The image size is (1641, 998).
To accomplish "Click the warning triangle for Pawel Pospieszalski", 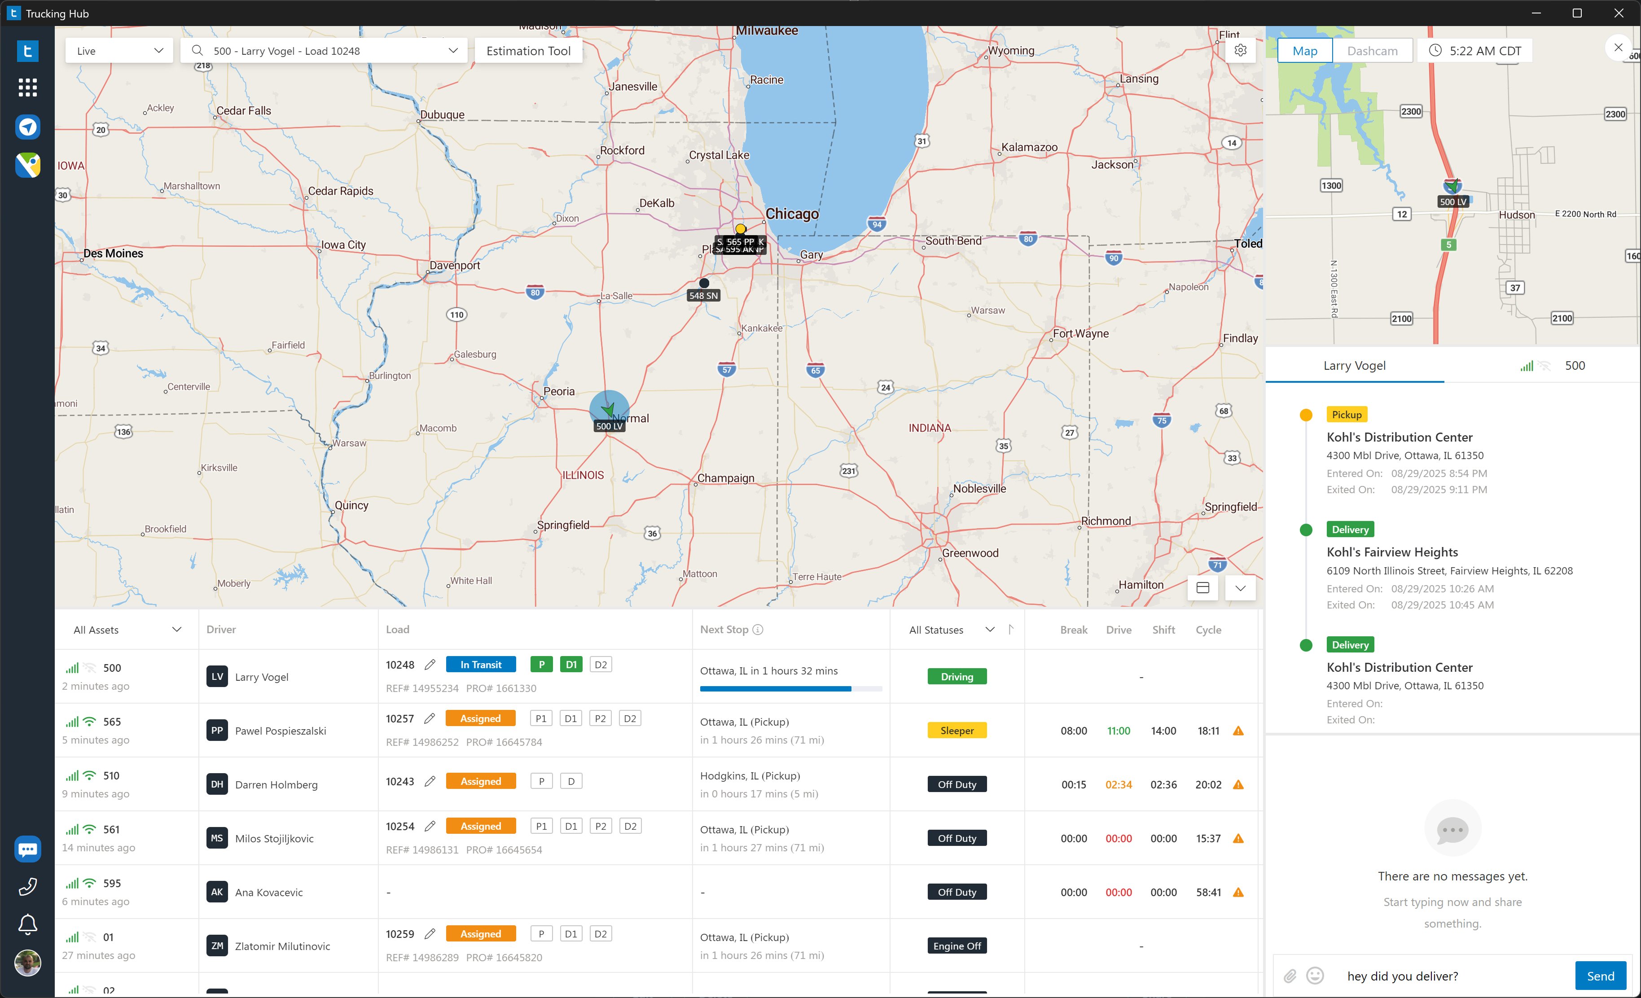I will (x=1238, y=731).
